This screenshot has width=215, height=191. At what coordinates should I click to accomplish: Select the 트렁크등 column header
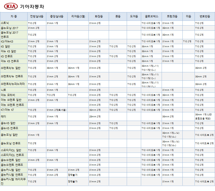172,16
